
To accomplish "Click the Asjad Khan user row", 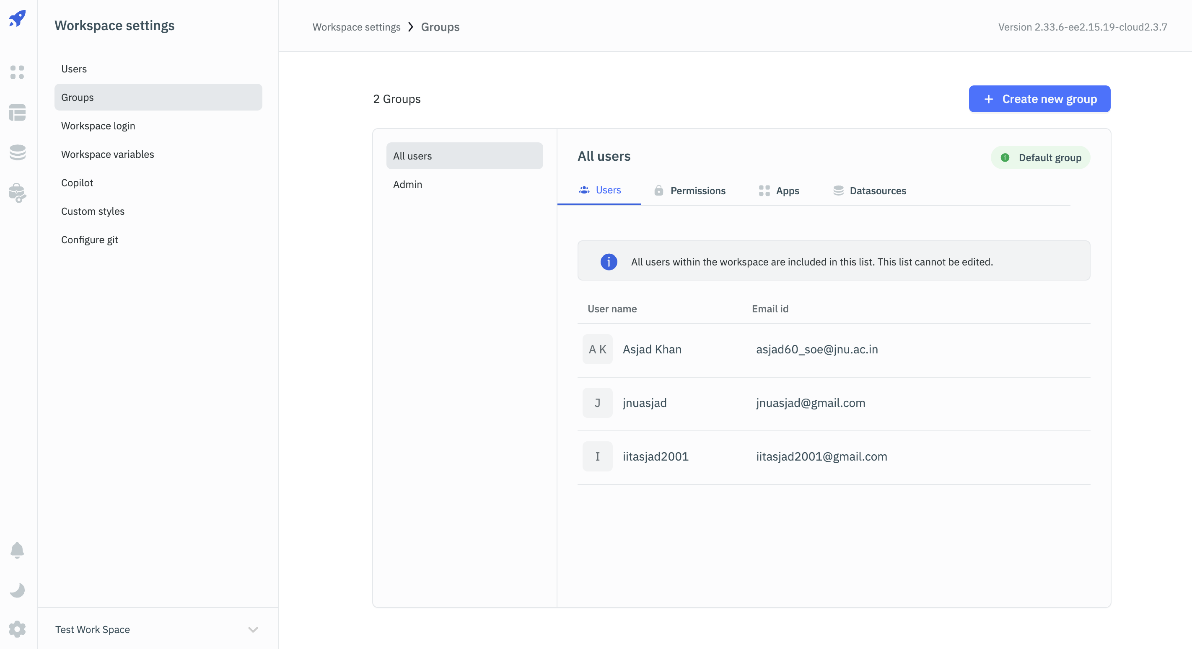I will (x=651, y=349).
